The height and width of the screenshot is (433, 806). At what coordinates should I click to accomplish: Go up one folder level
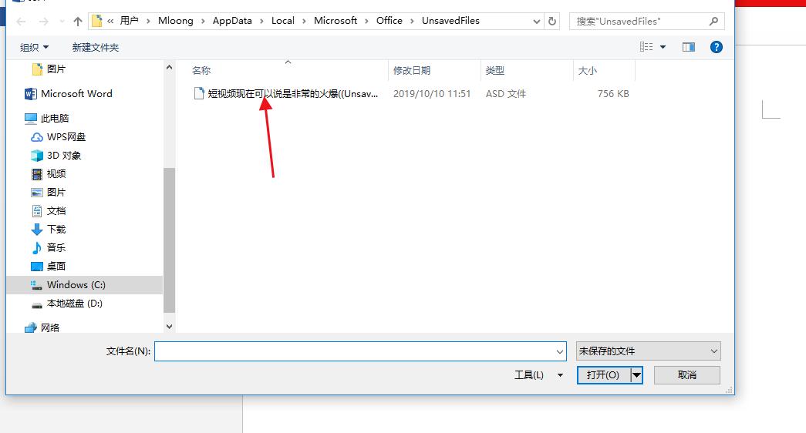78,21
